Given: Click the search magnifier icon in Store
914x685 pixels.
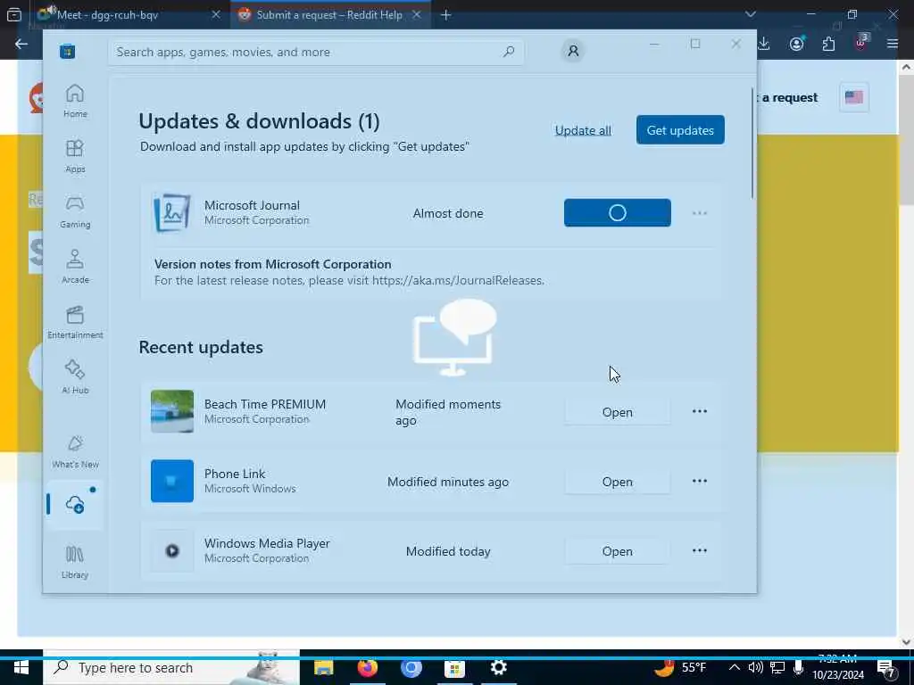Looking at the screenshot, I should 508,51.
